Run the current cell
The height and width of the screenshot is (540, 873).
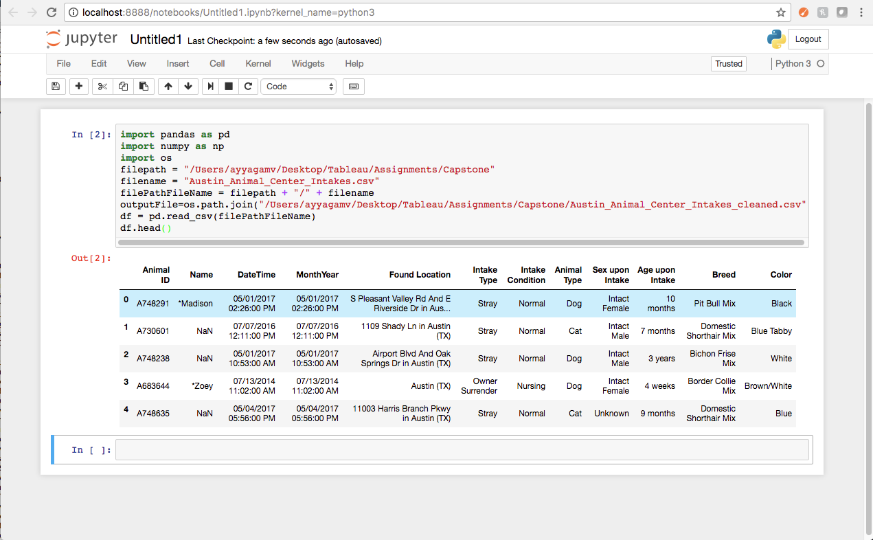tap(210, 86)
